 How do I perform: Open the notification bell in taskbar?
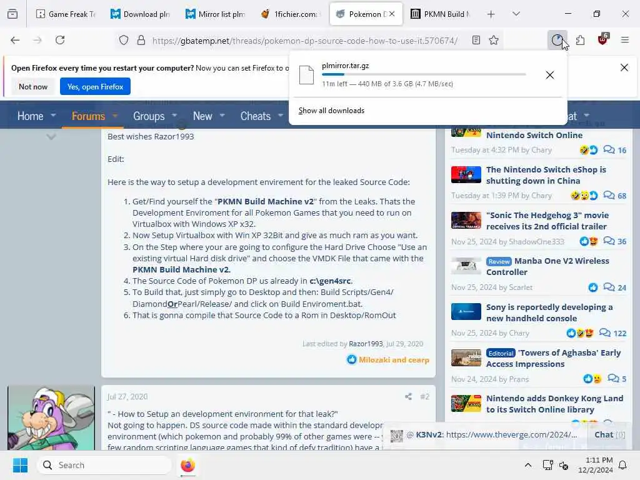pyautogui.click(x=623, y=465)
